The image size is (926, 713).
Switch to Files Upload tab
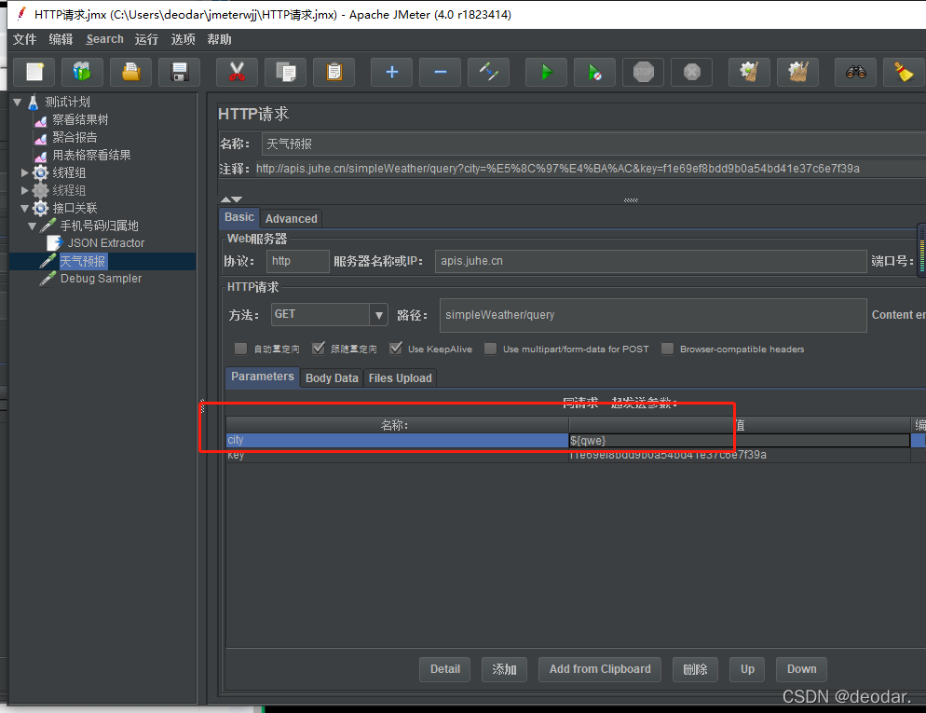[x=401, y=378]
